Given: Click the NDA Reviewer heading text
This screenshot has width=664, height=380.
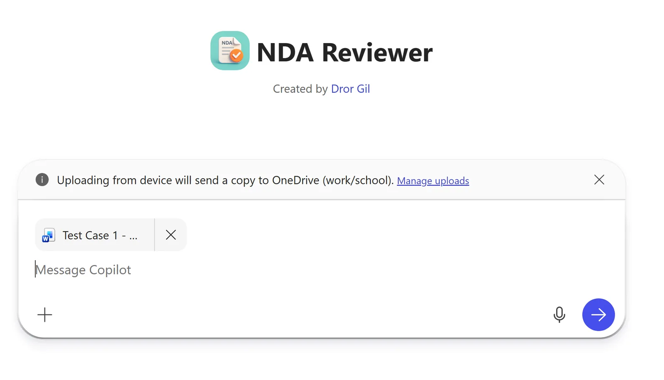Looking at the screenshot, I should (x=344, y=53).
